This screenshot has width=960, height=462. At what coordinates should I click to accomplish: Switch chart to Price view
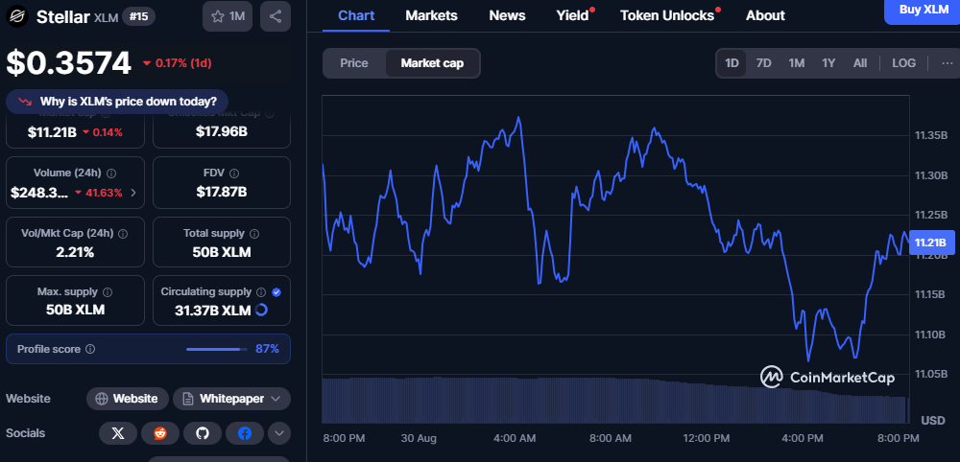click(354, 63)
